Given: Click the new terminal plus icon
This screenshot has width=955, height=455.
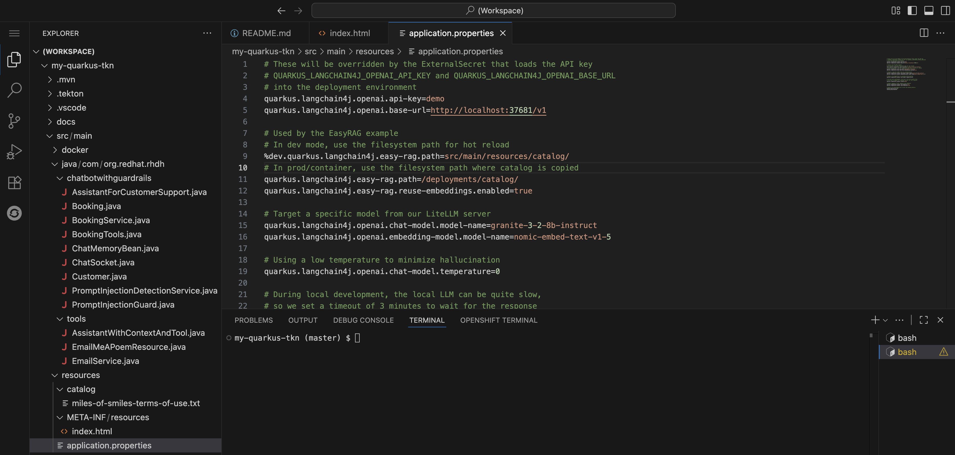Looking at the screenshot, I should [875, 320].
